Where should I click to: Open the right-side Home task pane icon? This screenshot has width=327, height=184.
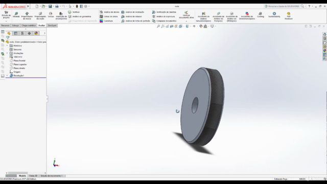[325, 34]
